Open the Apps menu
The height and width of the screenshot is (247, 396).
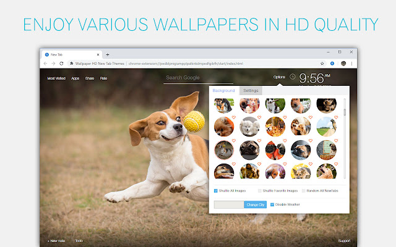coord(75,78)
